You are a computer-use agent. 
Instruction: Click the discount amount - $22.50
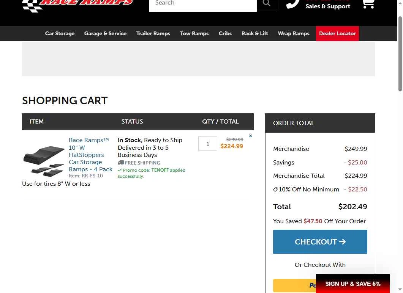coord(356,190)
